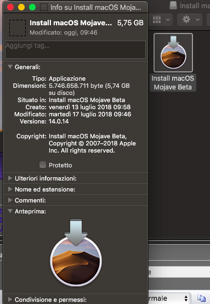210x304 pixels.
Task: Click the Info window title text
Action: click(95, 7)
